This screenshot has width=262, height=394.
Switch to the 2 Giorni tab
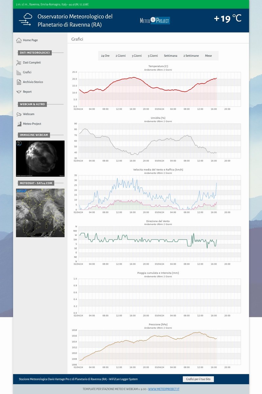click(121, 56)
